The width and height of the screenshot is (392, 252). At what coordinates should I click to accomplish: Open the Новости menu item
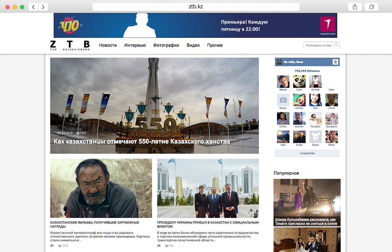(108, 45)
